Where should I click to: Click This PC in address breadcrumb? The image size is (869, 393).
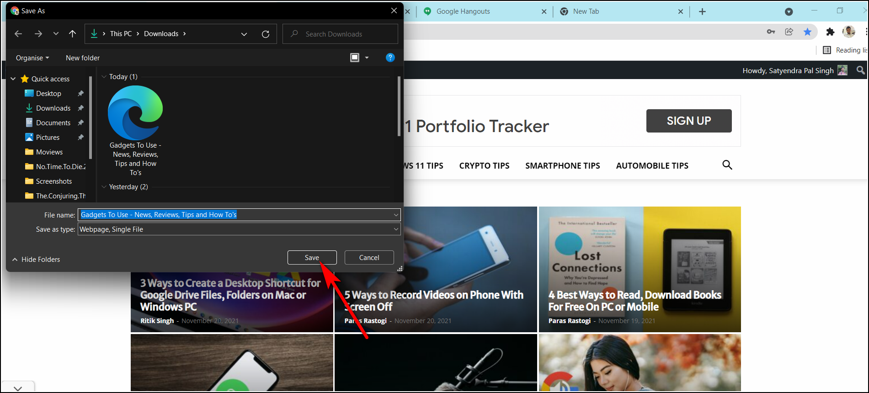[x=121, y=34]
